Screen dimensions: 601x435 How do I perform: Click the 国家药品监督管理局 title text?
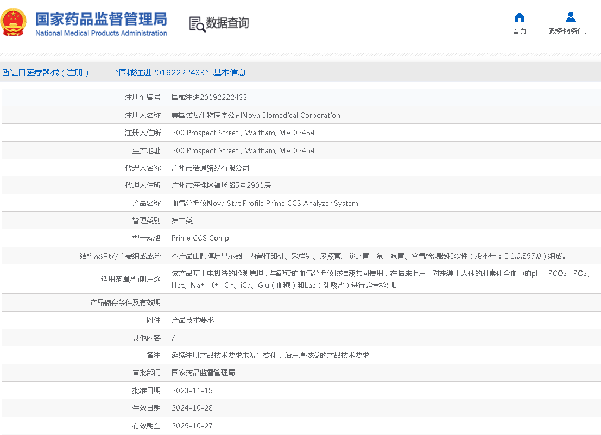(x=101, y=19)
